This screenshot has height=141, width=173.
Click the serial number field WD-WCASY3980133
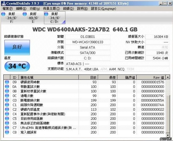88,42
